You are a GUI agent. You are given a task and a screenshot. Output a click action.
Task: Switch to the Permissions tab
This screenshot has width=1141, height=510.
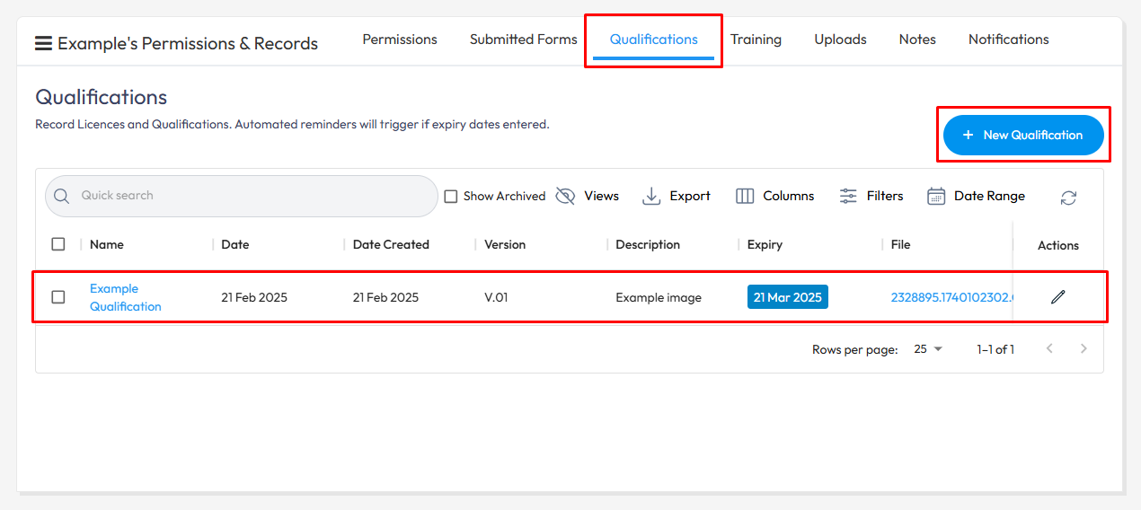pos(400,40)
